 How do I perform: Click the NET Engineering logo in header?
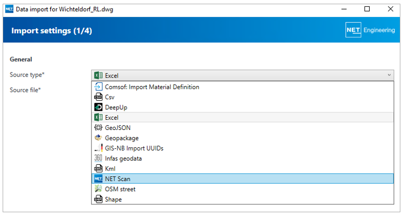(x=370, y=30)
